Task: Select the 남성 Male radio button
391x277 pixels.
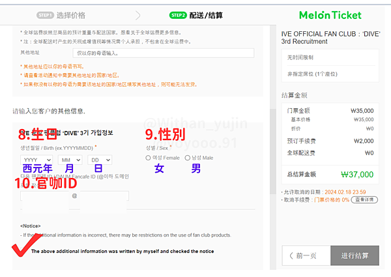Action: click(188, 158)
